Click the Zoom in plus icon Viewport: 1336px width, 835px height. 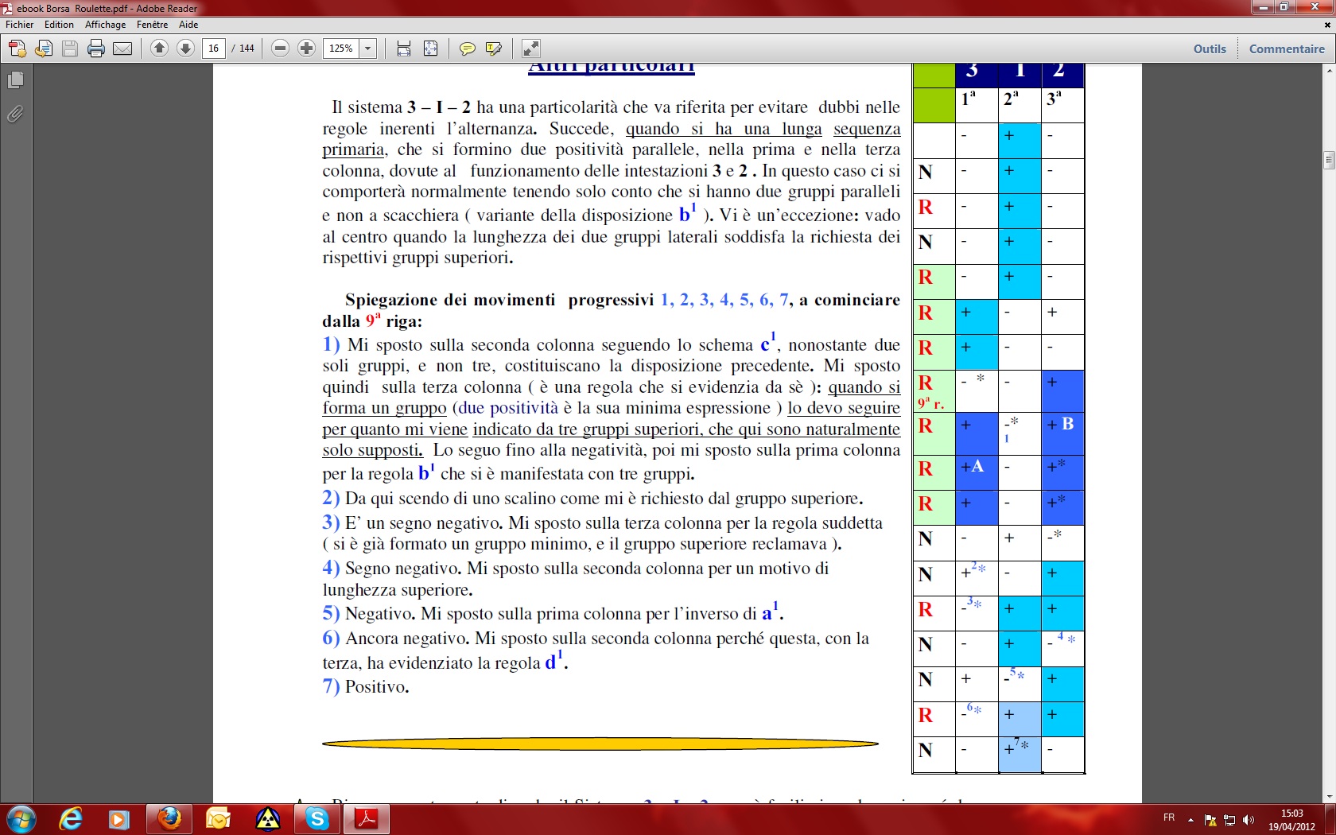pos(307,49)
